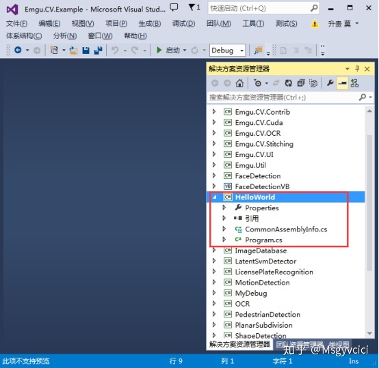Open the 帮助(H) menu
The image size is (379, 368).
tap(135, 36)
